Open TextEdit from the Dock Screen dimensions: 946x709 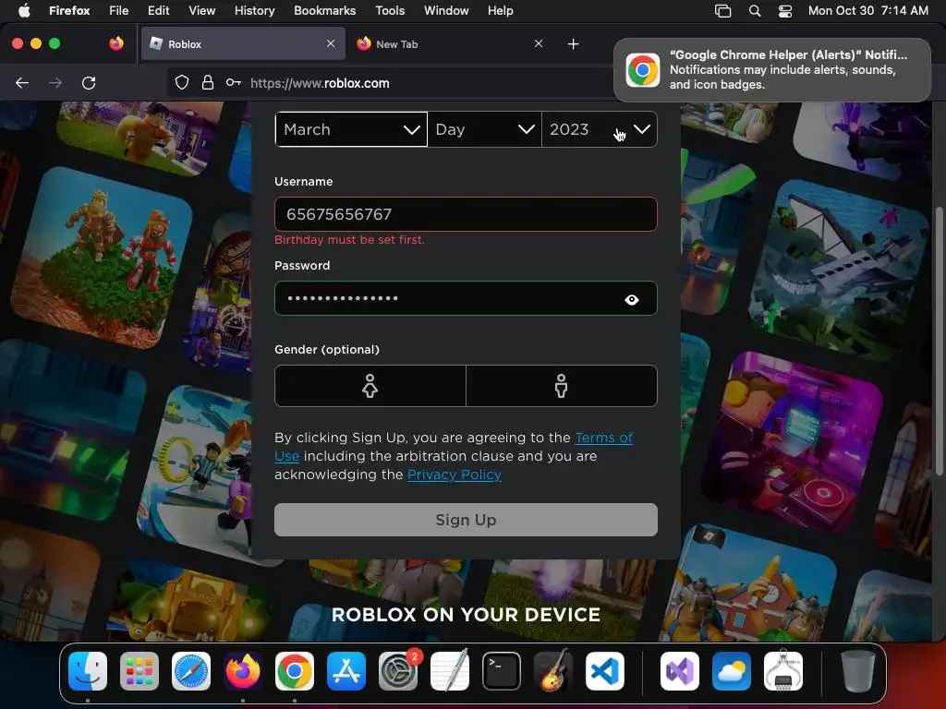point(450,671)
